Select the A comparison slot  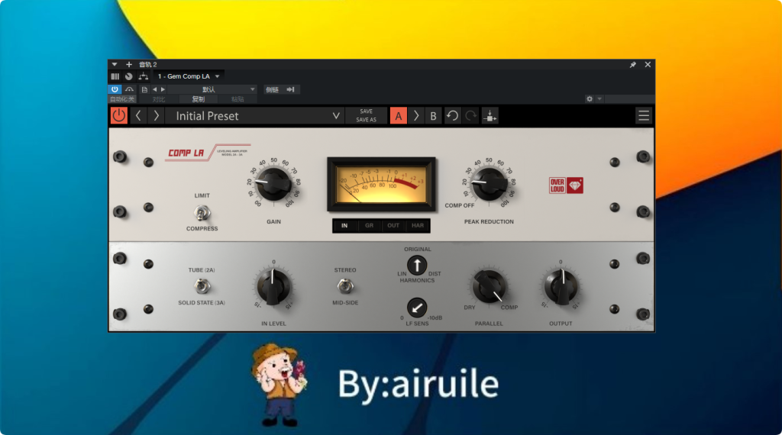(x=398, y=115)
